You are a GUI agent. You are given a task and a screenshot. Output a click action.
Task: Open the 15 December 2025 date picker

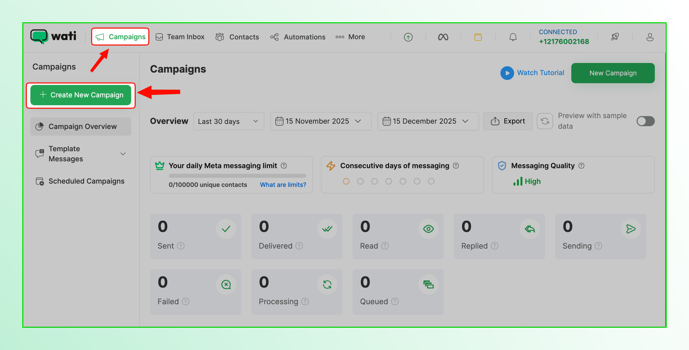point(428,121)
